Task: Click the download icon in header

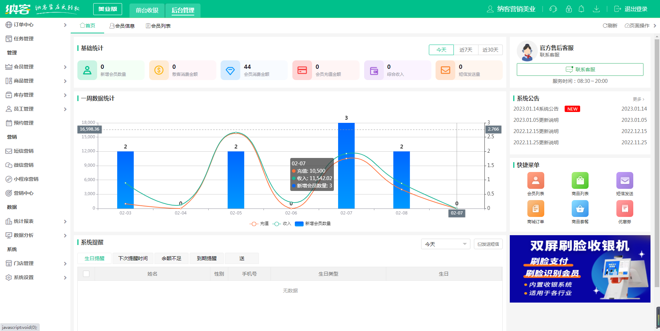Action: [596, 9]
